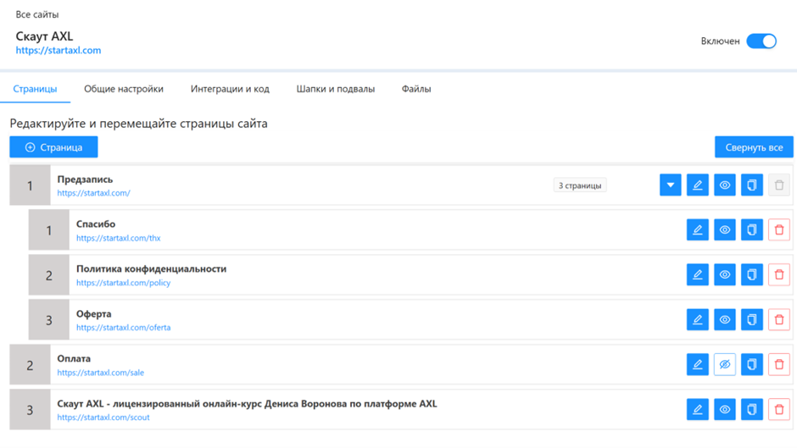
Task: Switch to Общие настройки tab
Action: click(x=124, y=89)
